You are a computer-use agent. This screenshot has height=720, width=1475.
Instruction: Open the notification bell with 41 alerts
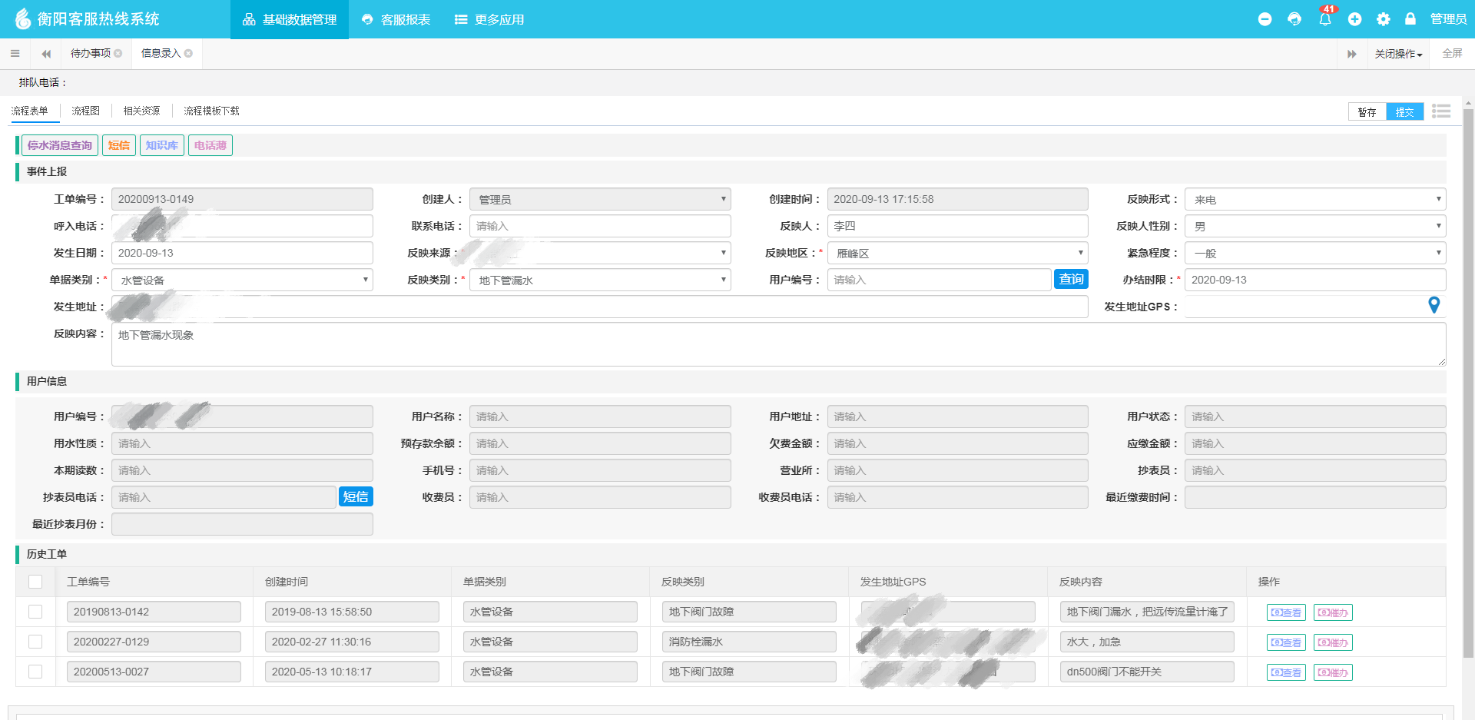click(1325, 19)
